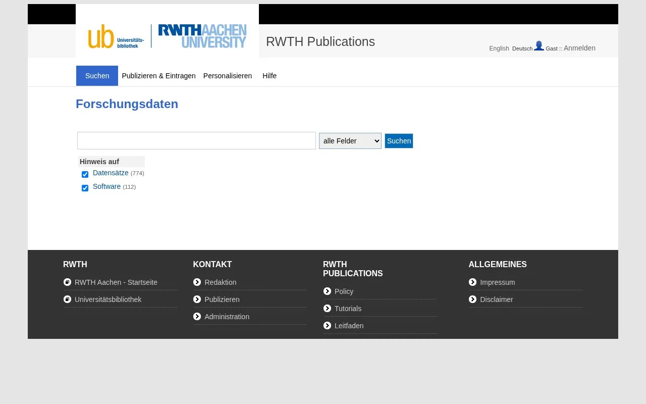
Task: Open the Software collection link
Action: point(106,186)
